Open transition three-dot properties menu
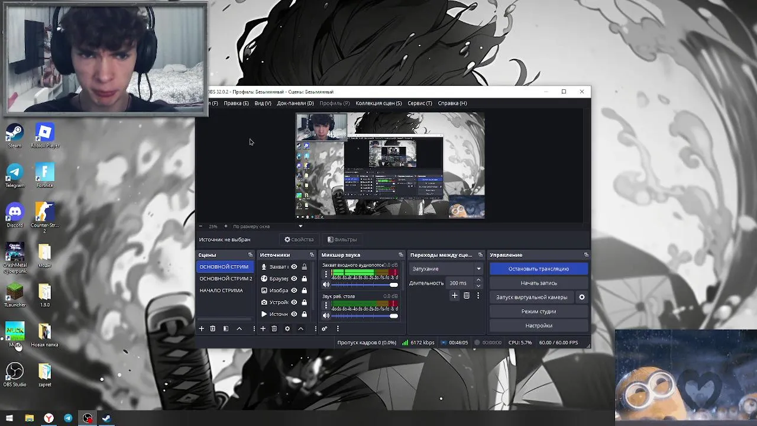This screenshot has height=426, width=757. click(478, 295)
